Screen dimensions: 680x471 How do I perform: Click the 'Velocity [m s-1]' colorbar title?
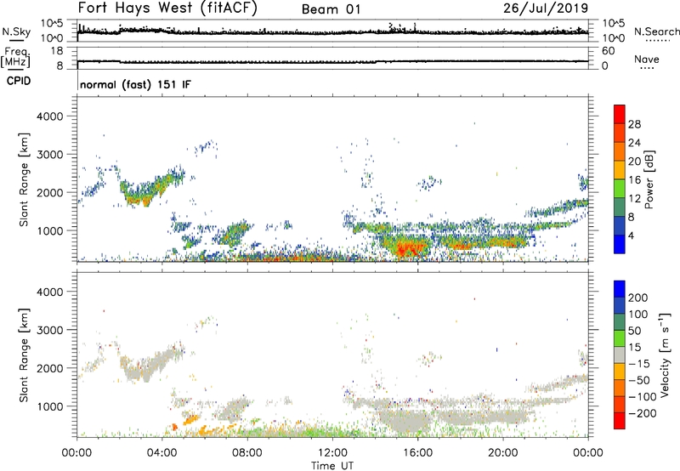pos(664,355)
